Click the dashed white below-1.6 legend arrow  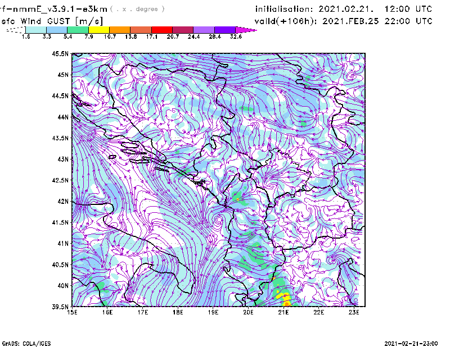tap(16, 30)
